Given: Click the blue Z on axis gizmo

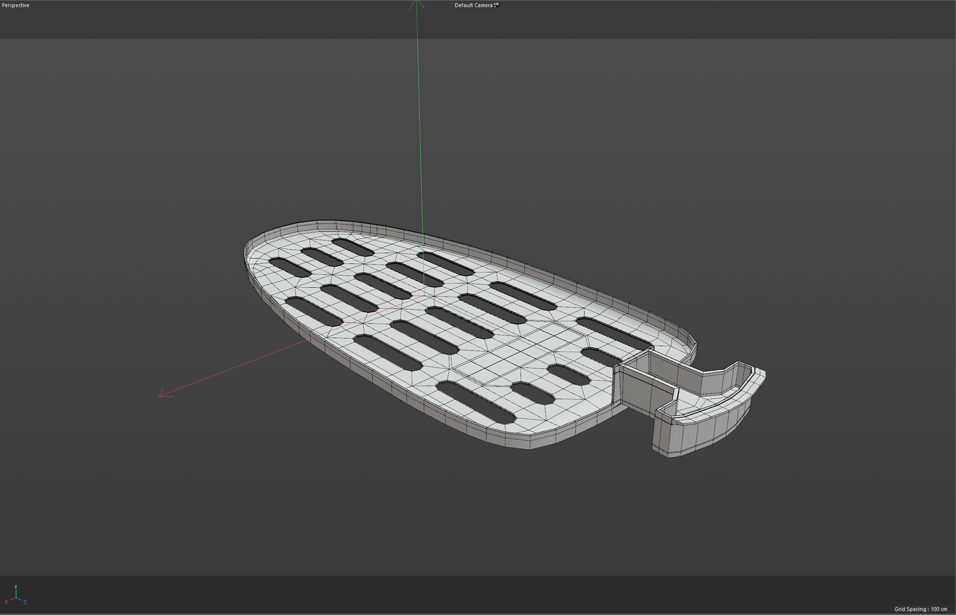Looking at the screenshot, I should [x=25, y=603].
